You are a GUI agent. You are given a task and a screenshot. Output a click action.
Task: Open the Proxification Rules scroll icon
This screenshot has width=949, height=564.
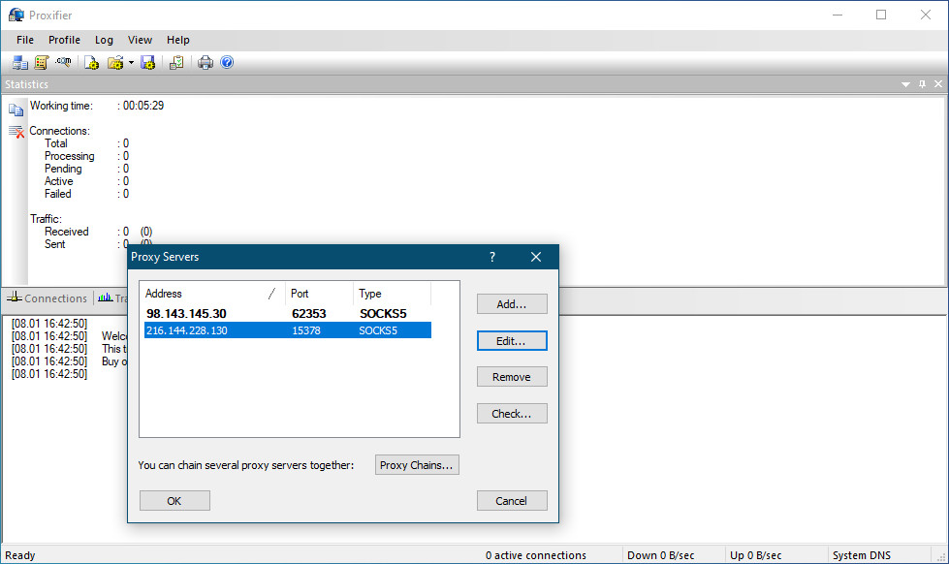[x=41, y=62]
